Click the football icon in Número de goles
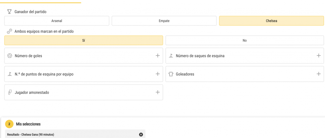The height and width of the screenshot is (138, 325). click(10, 56)
